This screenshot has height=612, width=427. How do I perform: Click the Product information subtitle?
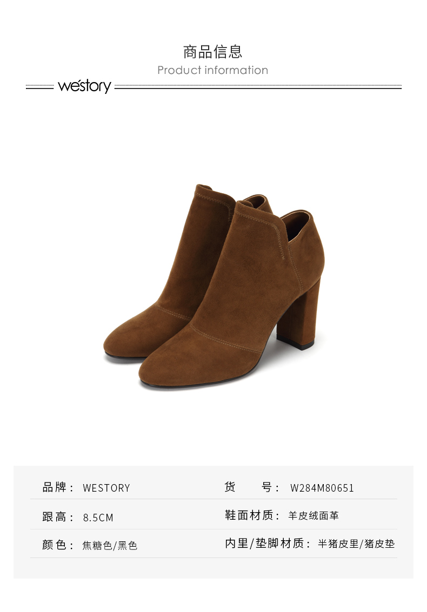click(213, 70)
